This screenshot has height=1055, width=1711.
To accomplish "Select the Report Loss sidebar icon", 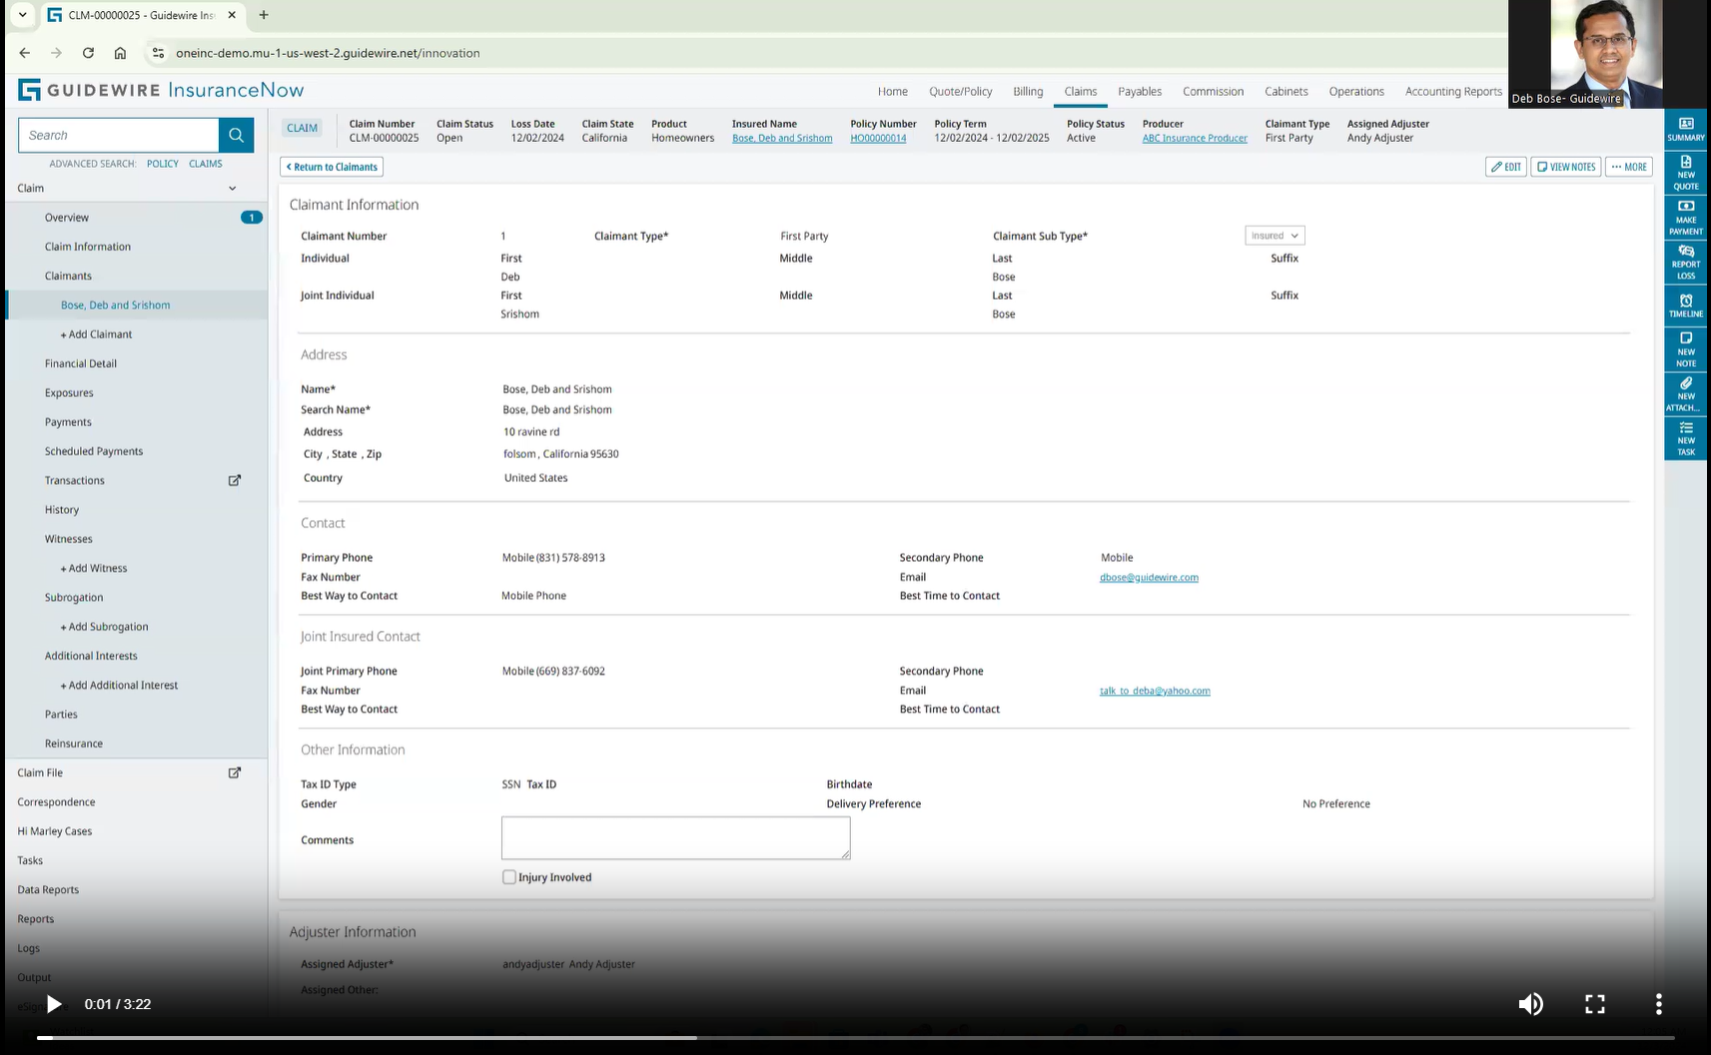I will coord(1685,263).
